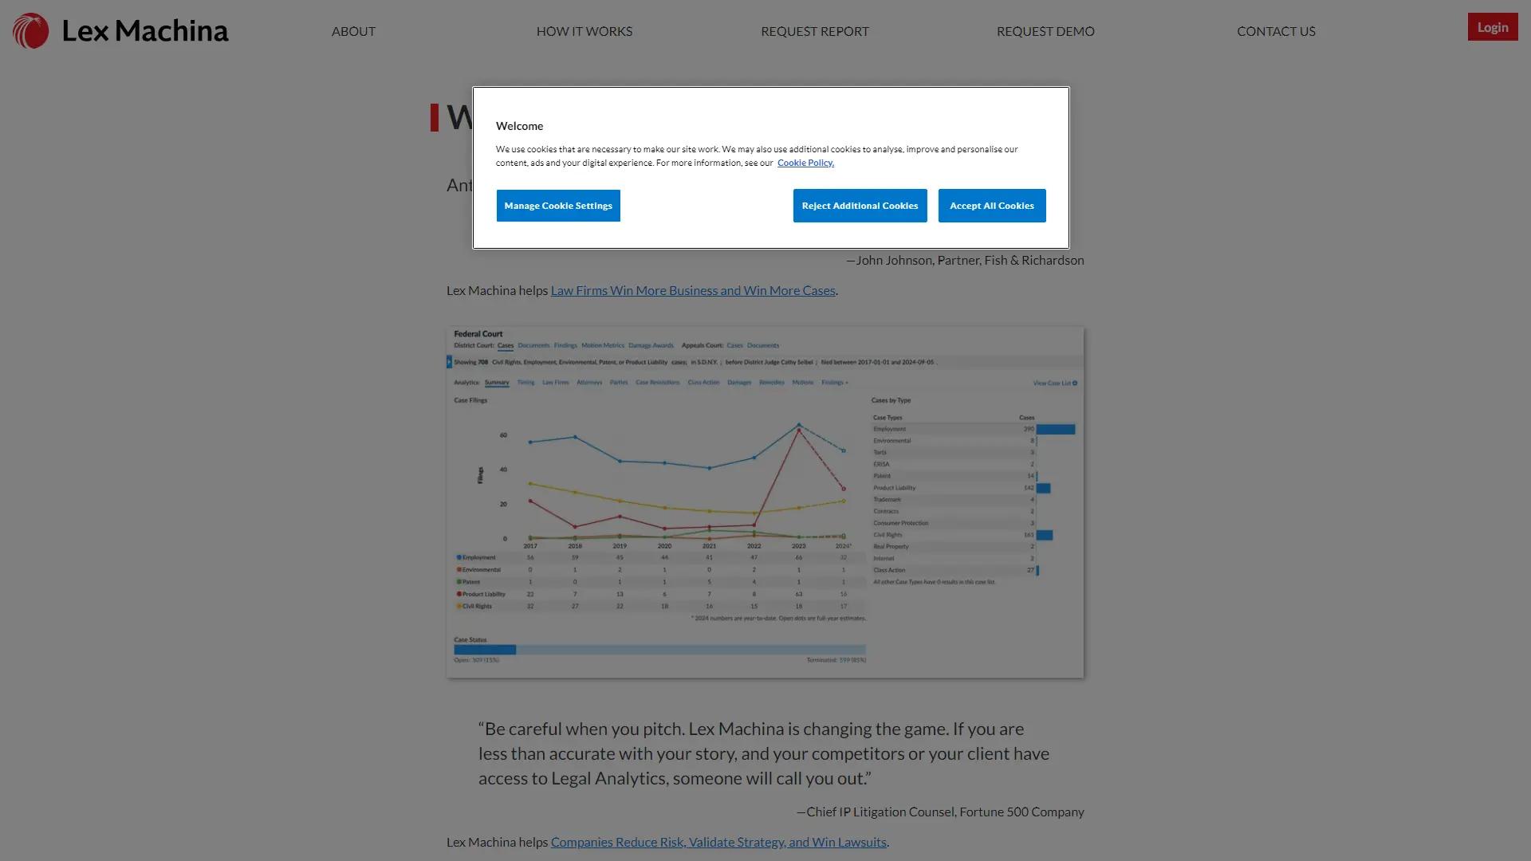This screenshot has height=861, width=1531.
Task: Click the Lex Machina logo icon
Action: pyautogui.click(x=31, y=31)
